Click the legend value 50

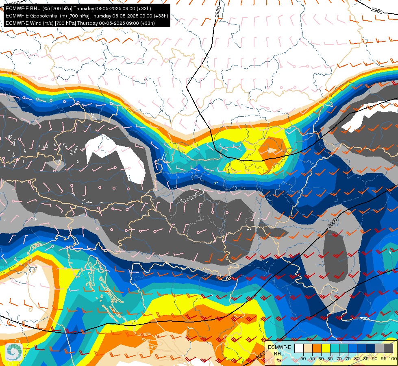click(303, 359)
